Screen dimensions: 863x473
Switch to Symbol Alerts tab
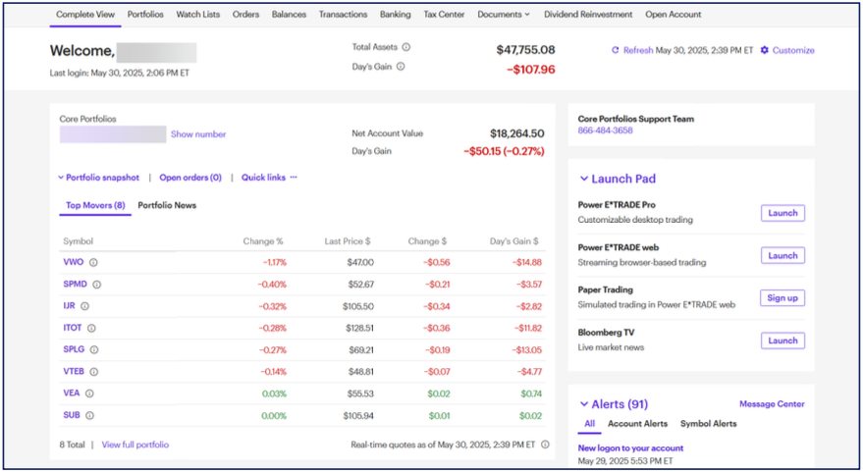click(x=708, y=424)
